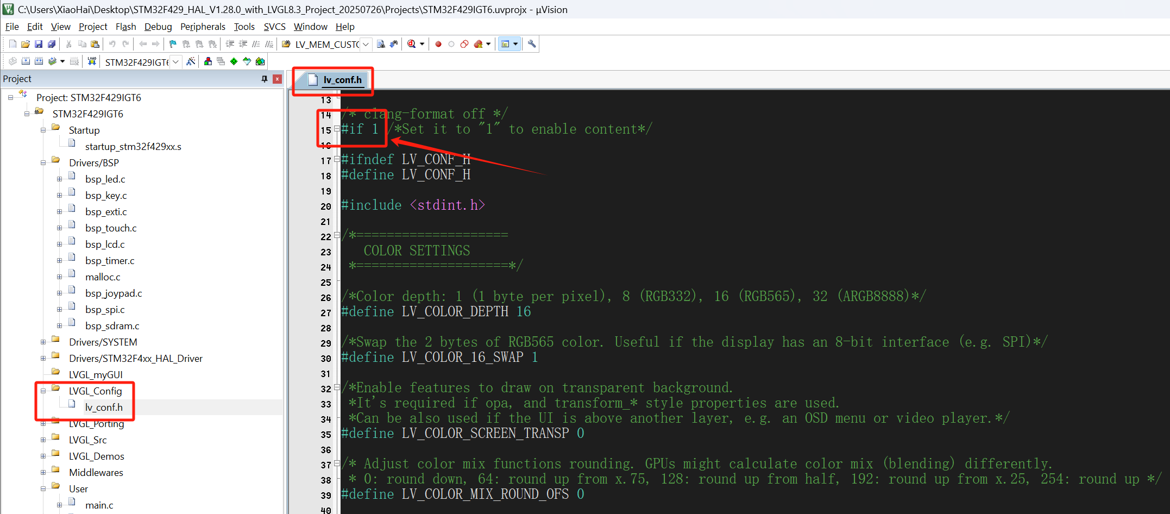Screen dimensions: 1170x514
Task: Toggle a bookmark with the flag icon
Action: click(x=173, y=44)
